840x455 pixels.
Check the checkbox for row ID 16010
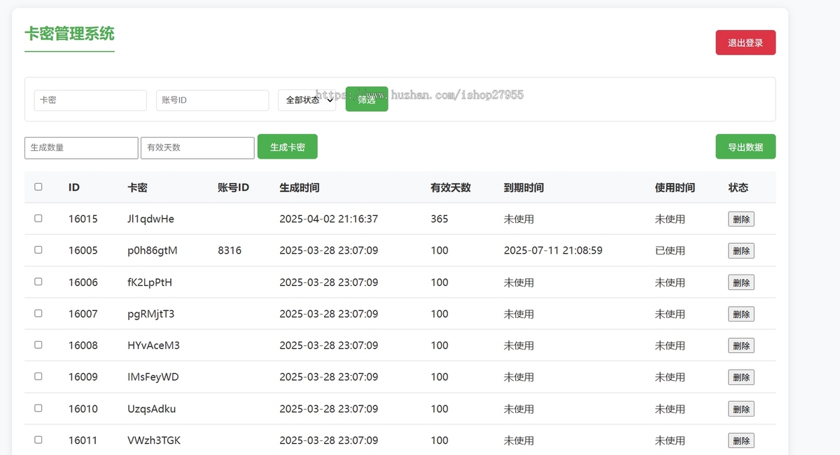click(38, 408)
